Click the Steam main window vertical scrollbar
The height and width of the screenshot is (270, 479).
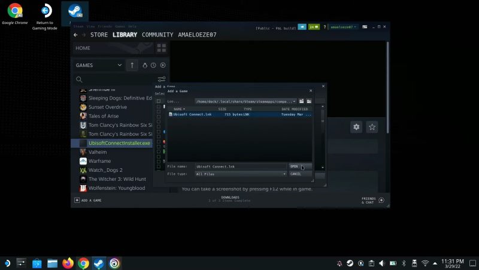388,87
